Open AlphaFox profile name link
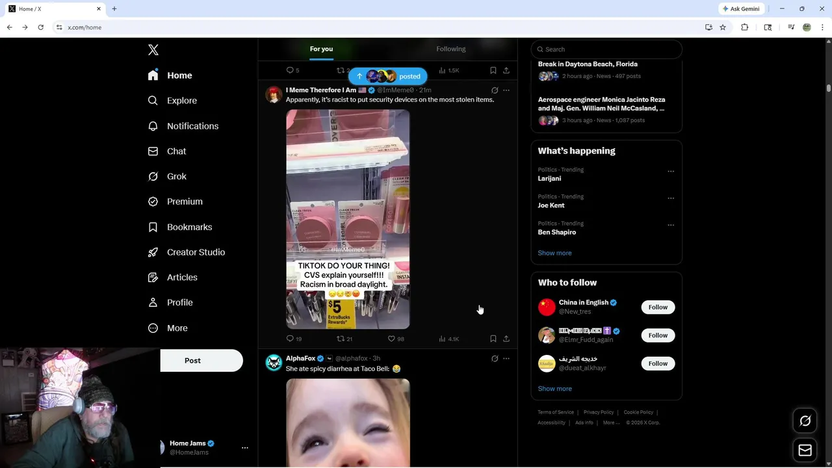The image size is (832, 468). point(300,359)
